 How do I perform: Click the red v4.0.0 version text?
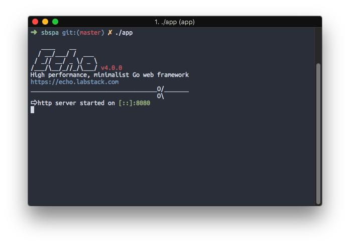(111, 68)
